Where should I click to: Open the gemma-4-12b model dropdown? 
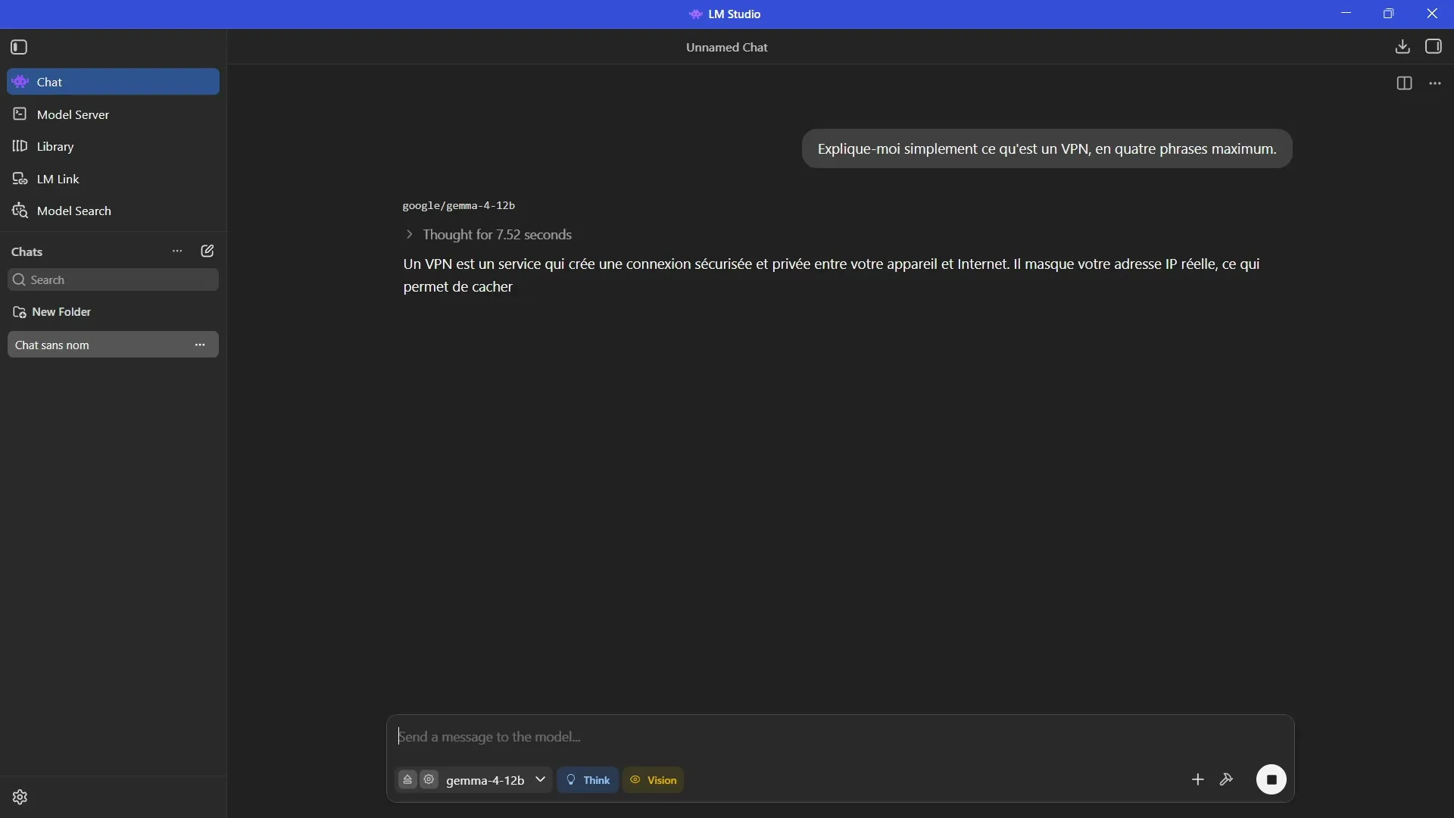click(x=496, y=780)
